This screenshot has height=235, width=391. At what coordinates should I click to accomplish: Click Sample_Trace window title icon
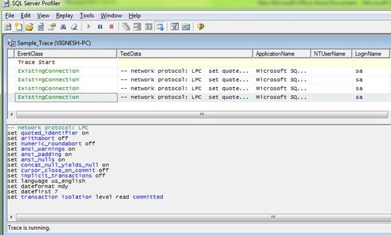point(11,43)
